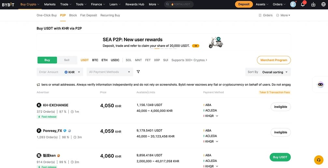Screen dimensions: 328x168
Task: Open the All Payment Methods dropdown
Action: pos(110,72)
